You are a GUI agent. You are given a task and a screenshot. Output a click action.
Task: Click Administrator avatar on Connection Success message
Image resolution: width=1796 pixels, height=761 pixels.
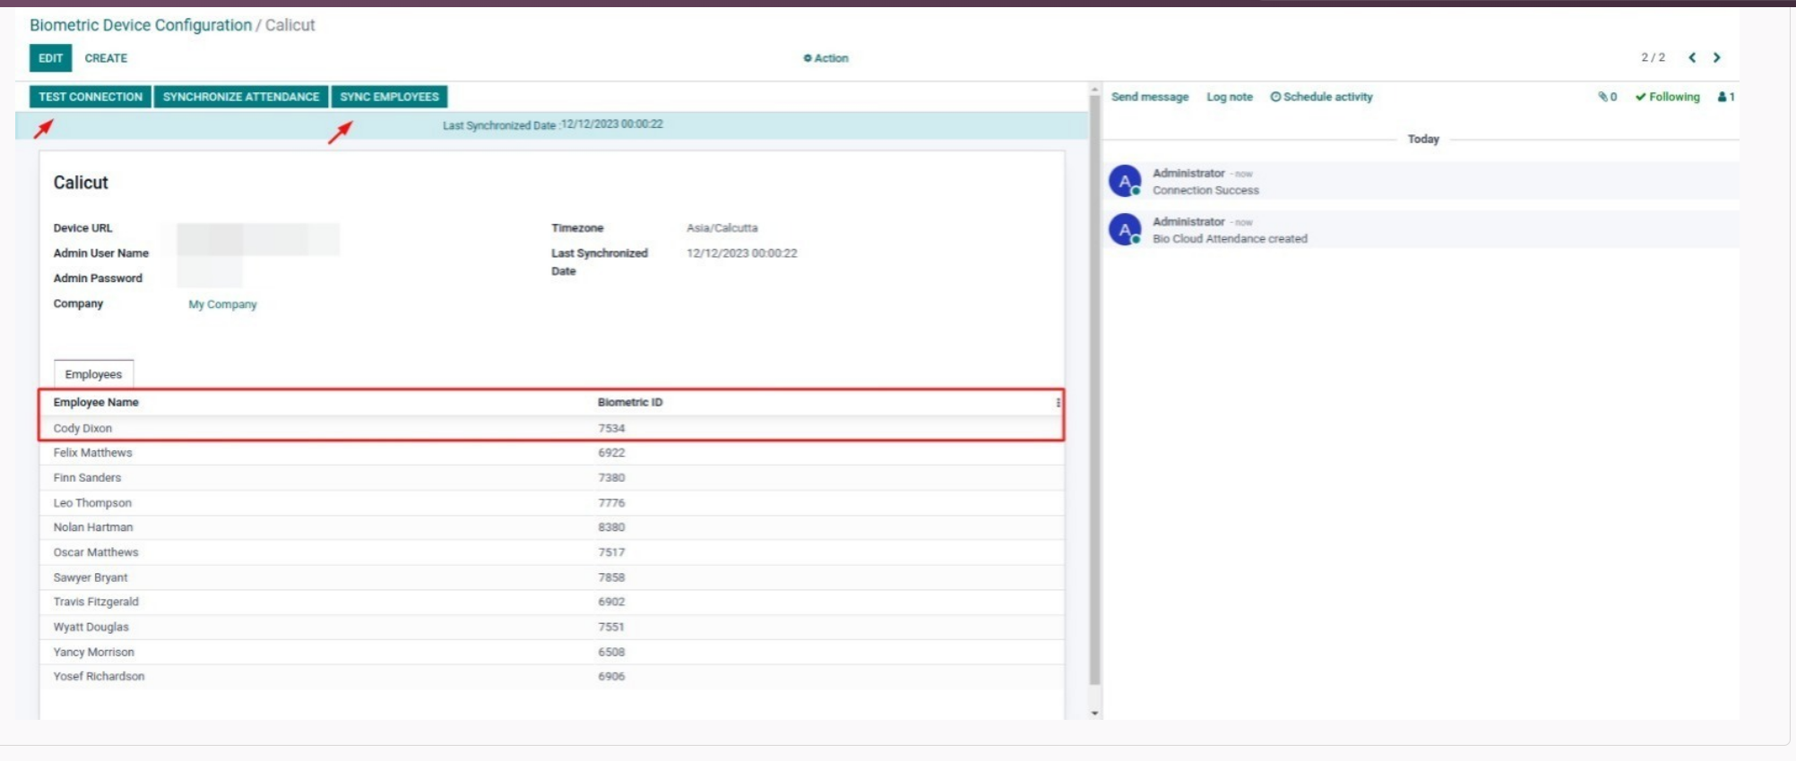(1125, 181)
